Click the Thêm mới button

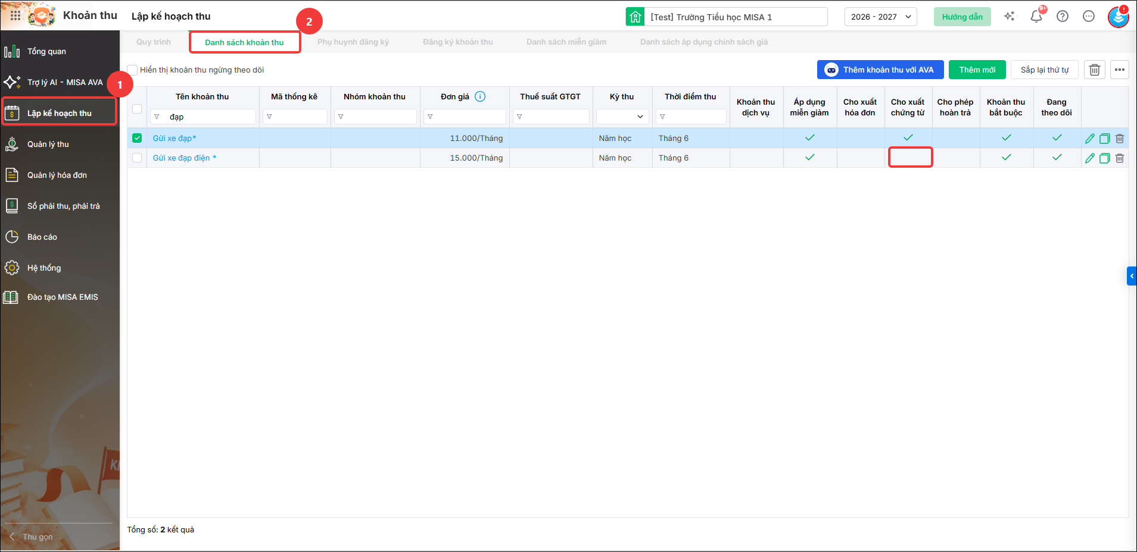[977, 70]
